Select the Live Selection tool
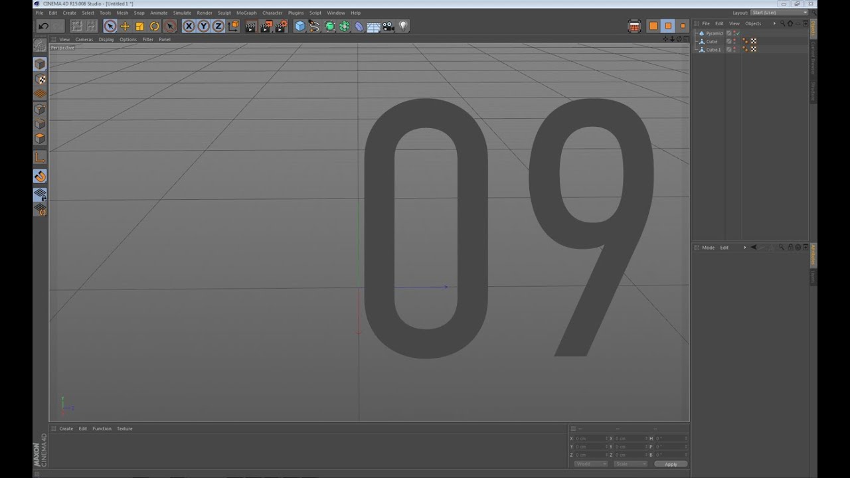Viewport: 850px width, 478px height. [x=110, y=26]
